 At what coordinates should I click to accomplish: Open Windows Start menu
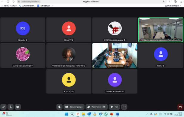pyautogui.click(x=66, y=114)
